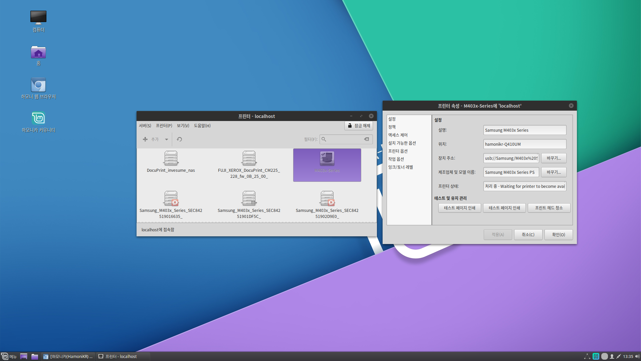This screenshot has width=641, height=361.
Task: Click the 프린트 헤드 청소 button
Action: [549, 208]
